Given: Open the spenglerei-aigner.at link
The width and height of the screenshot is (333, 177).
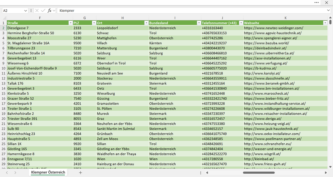Looking at the screenshot, I should click(271, 38).
